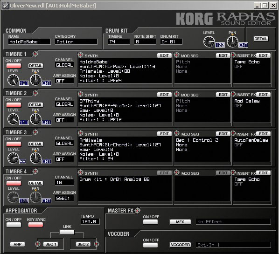The image size is (279, 254).
Task: Toggle Timbre 3 ON/OFF switch
Action: pyautogui.click(x=14, y=144)
